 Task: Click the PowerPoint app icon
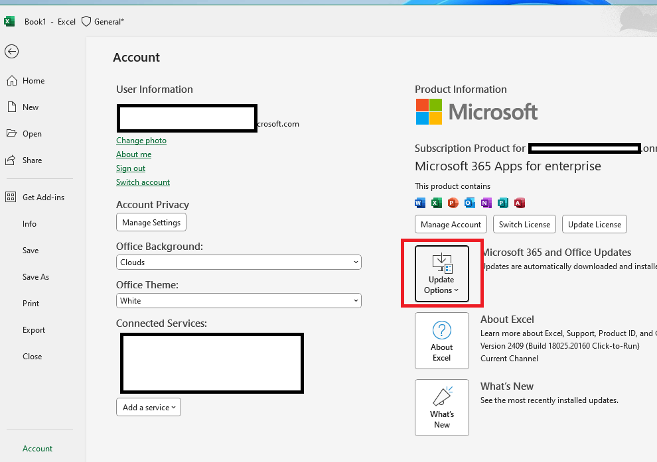pos(453,203)
